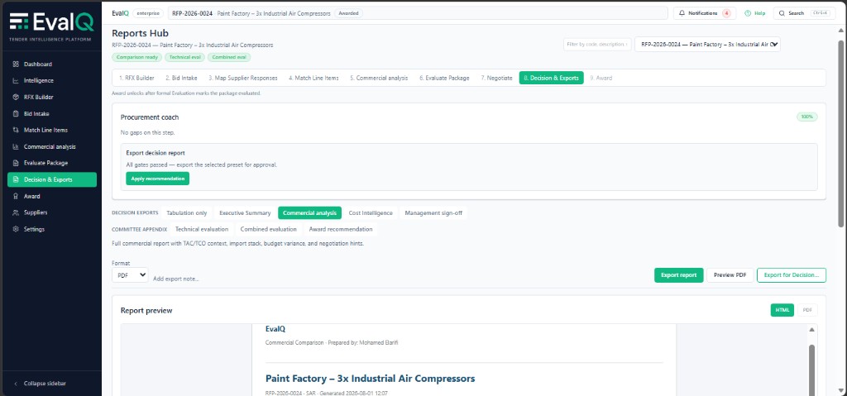
Task: Click the report preview scroll-up arrow
Action: pyautogui.click(x=811, y=329)
